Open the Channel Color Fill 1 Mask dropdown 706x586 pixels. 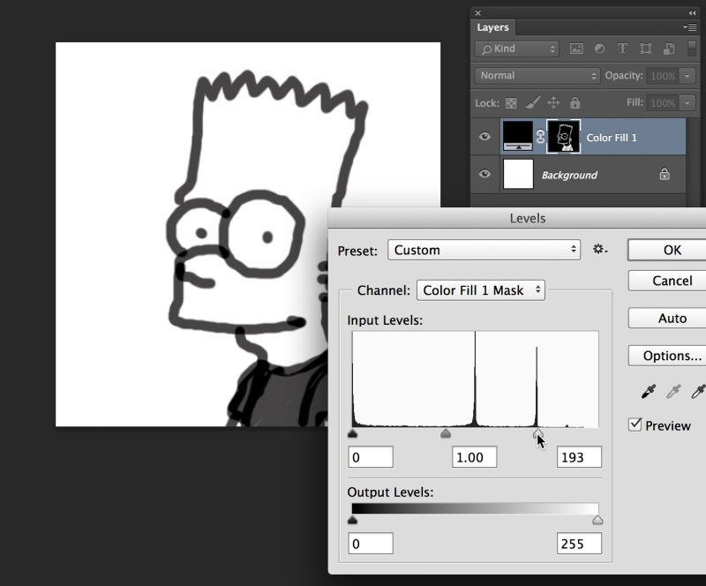click(481, 290)
